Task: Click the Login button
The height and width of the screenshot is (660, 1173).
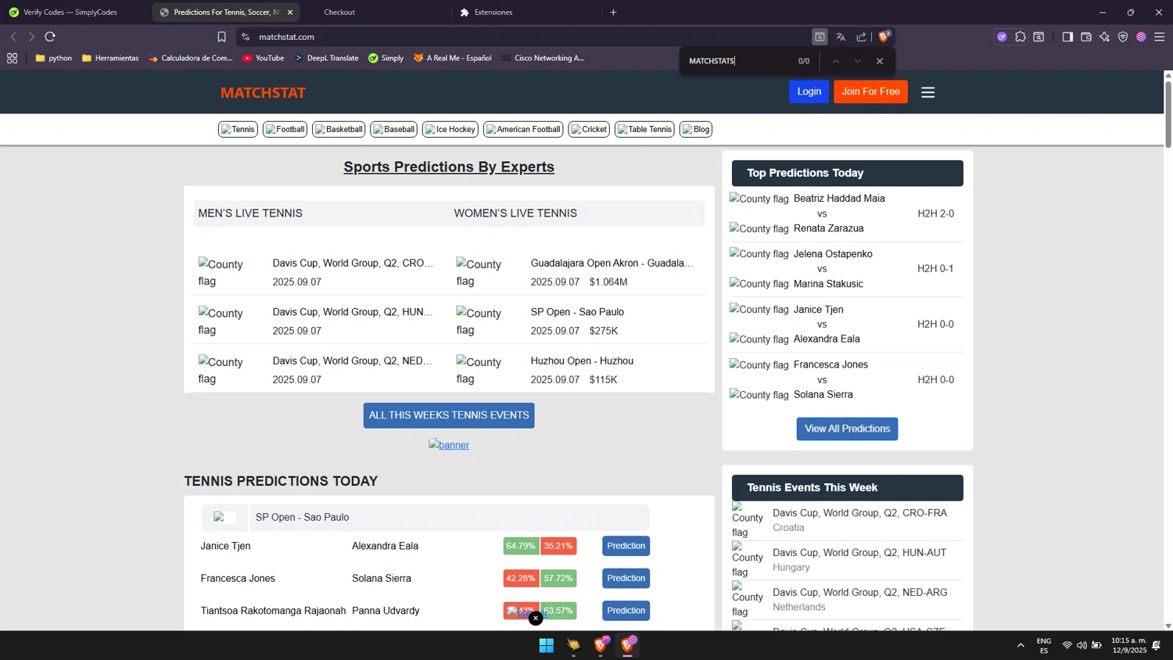Action: coord(809,91)
